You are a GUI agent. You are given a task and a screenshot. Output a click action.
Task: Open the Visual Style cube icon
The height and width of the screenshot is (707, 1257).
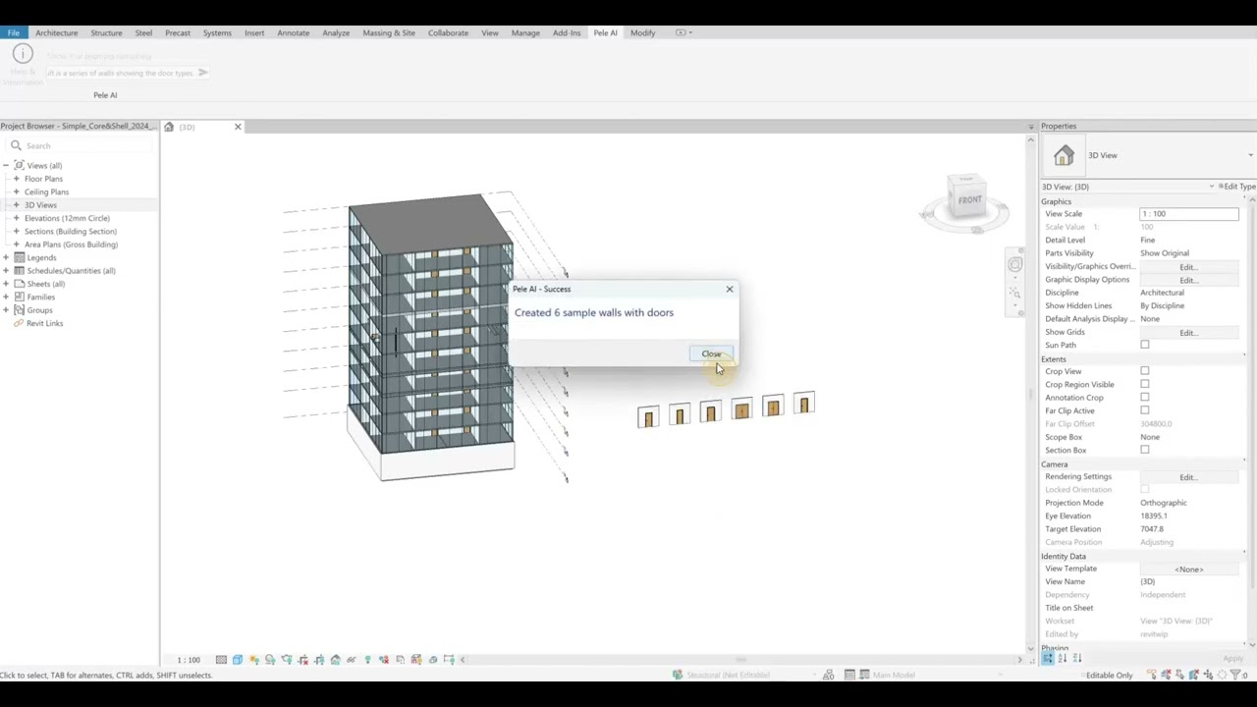coord(237,659)
